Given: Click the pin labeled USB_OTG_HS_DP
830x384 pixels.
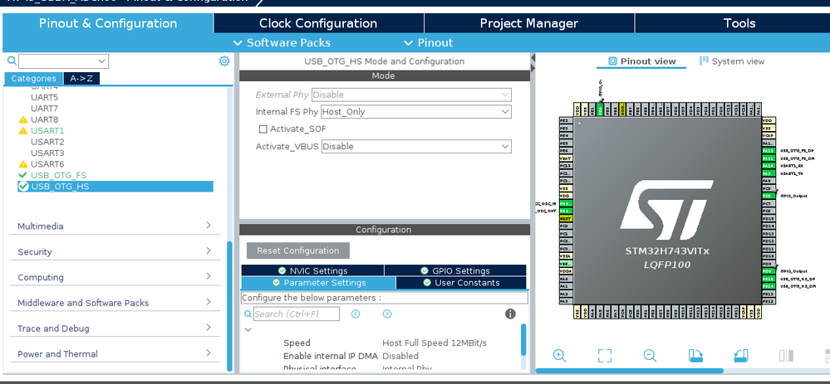Looking at the screenshot, I should pyautogui.click(x=768, y=279).
